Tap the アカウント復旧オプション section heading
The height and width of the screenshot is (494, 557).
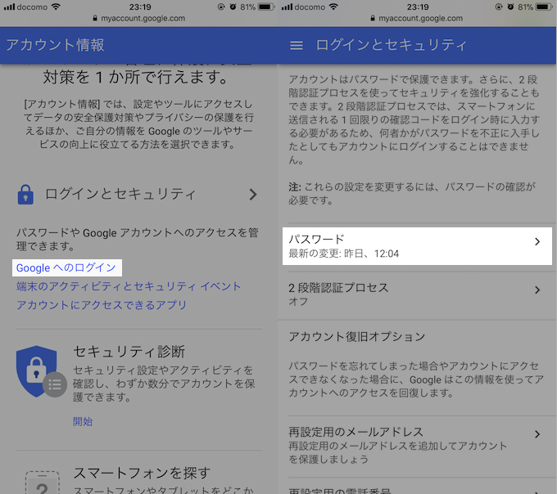(x=356, y=336)
